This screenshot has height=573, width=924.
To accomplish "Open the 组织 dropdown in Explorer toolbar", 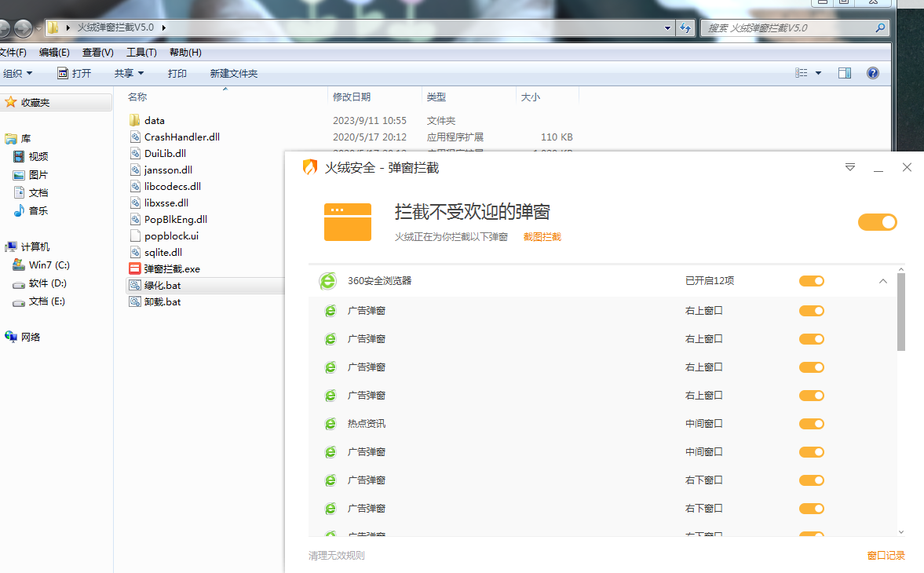I will pos(17,73).
